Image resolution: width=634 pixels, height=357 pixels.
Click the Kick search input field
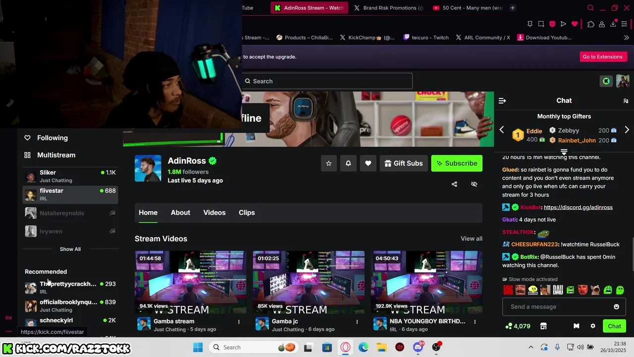(327, 81)
